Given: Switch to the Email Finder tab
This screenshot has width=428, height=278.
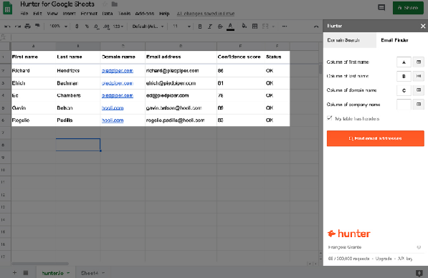Looking at the screenshot, I should point(394,40).
